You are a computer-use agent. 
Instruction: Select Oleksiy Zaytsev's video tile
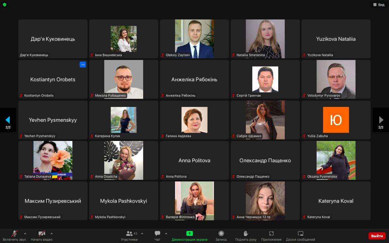(194, 39)
